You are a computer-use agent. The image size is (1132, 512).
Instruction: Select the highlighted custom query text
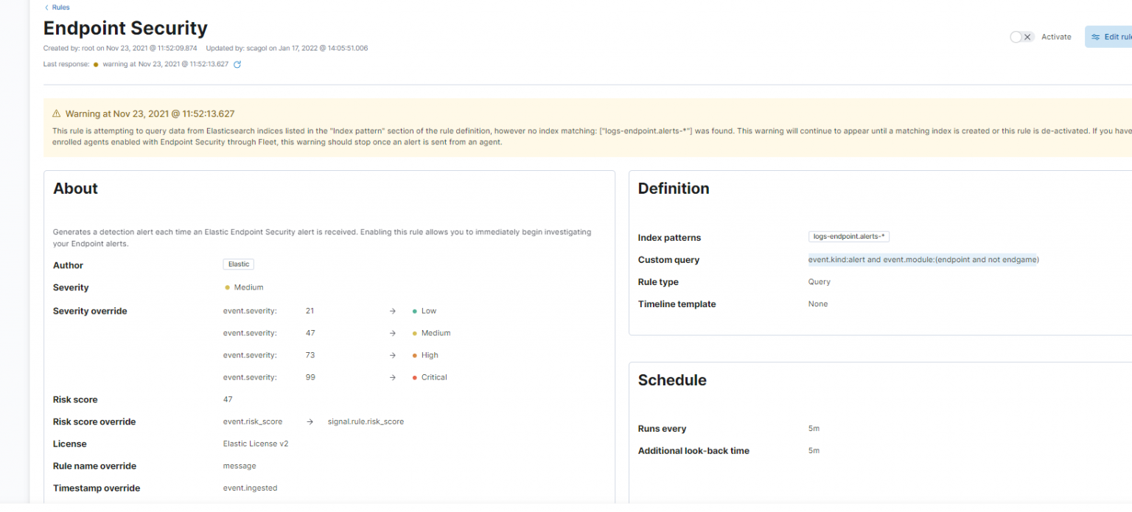tap(923, 259)
